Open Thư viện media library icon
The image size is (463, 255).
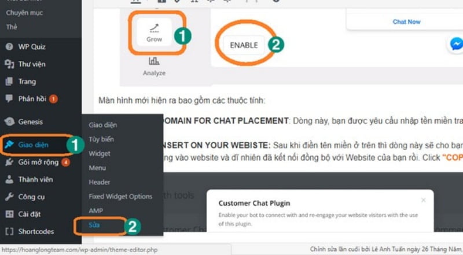pyautogui.click(x=9, y=64)
